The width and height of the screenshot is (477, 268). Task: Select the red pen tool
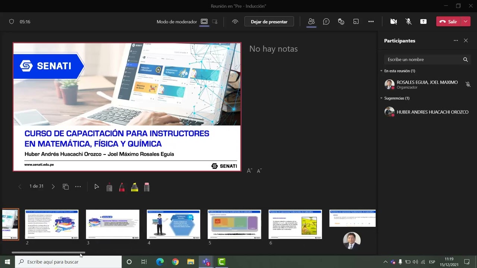(x=122, y=187)
